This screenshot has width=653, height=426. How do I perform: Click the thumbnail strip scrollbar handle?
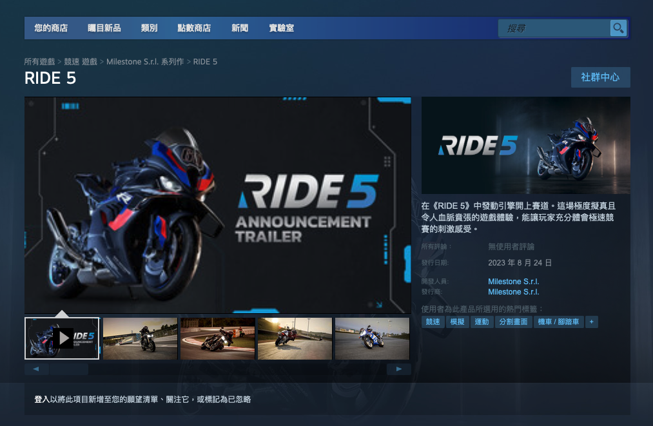(x=68, y=369)
